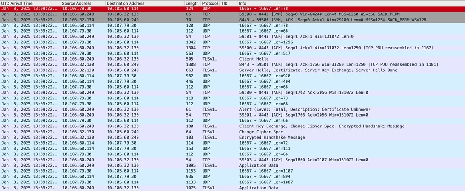Click length cell '120' of UDP packet
Image resolution: width=465 pixels, height=196 pixels.
(x=190, y=26)
